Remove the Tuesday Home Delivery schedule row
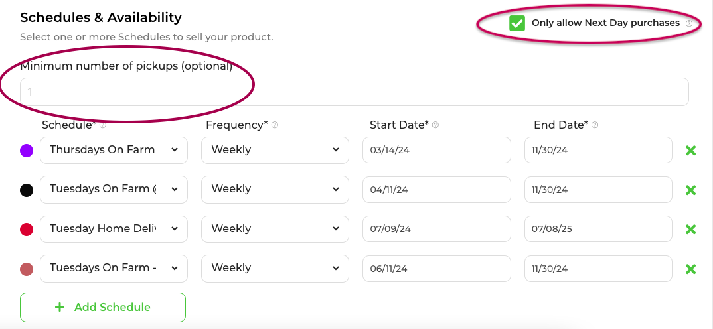 [x=690, y=229]
